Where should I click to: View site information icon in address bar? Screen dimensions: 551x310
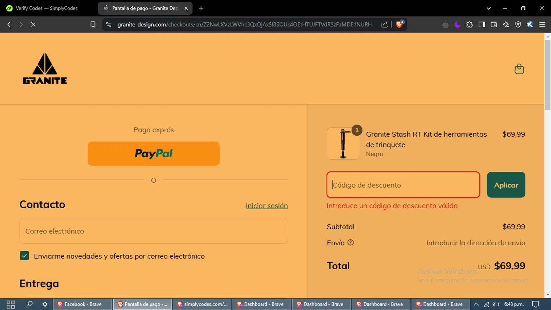click(108, 24)
